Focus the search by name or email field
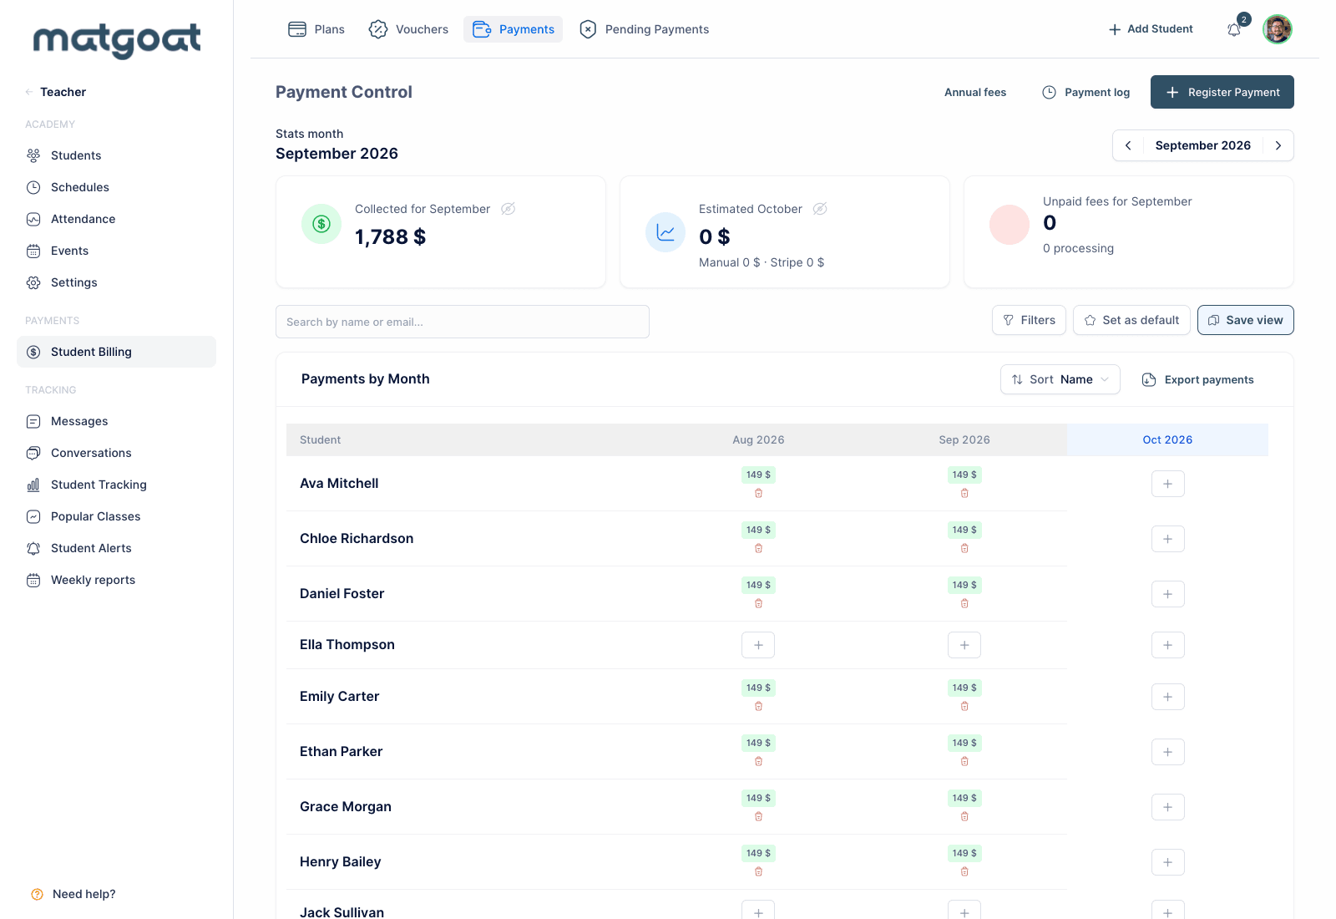1336x919 pixels. (x=463, y=322)
